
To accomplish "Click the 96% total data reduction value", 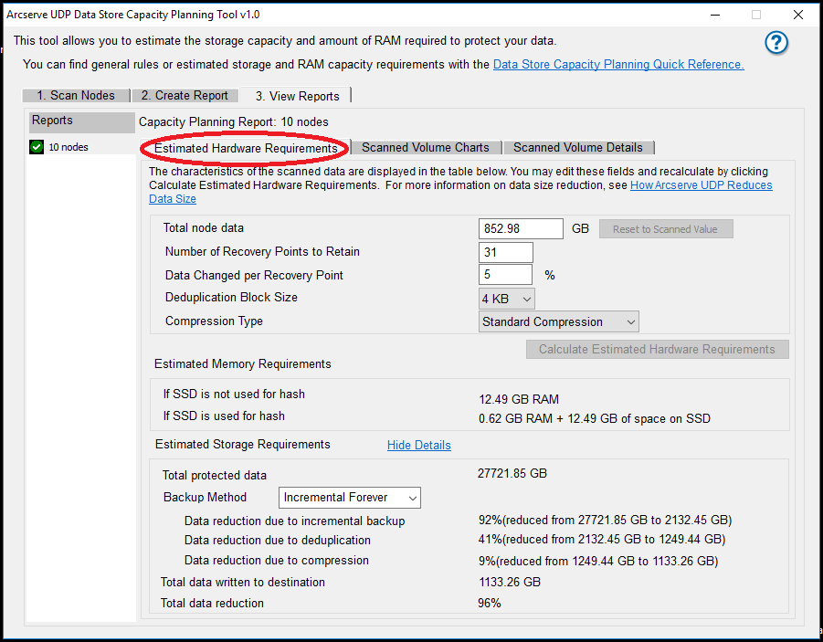I will click(490, 603).
